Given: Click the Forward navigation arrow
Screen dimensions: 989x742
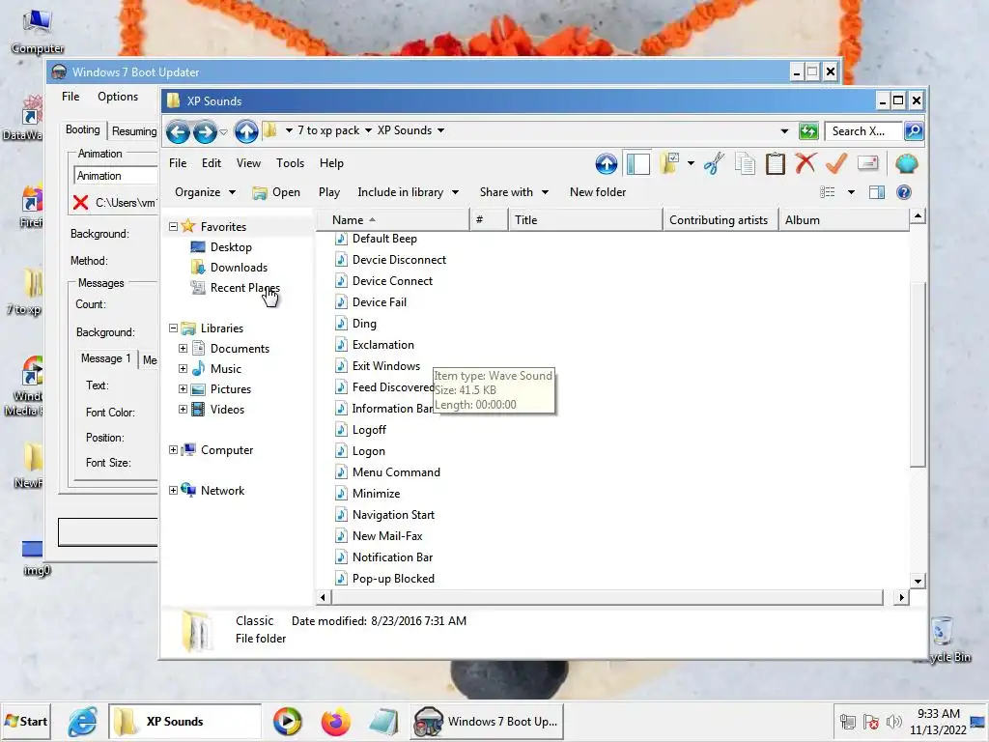Looking at the screenshot, I should (205, 131).
